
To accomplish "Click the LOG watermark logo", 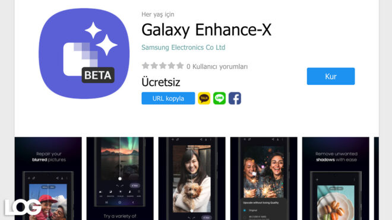I will (23, 207).
